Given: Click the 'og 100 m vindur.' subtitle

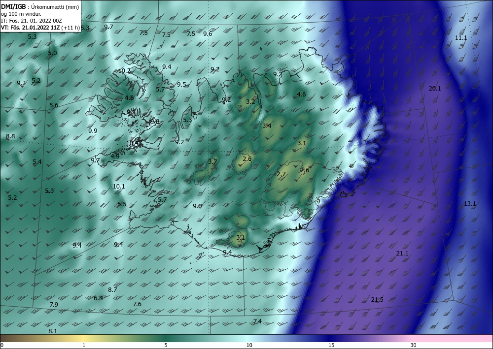Looking at the screenshot, I should [21, 14].
